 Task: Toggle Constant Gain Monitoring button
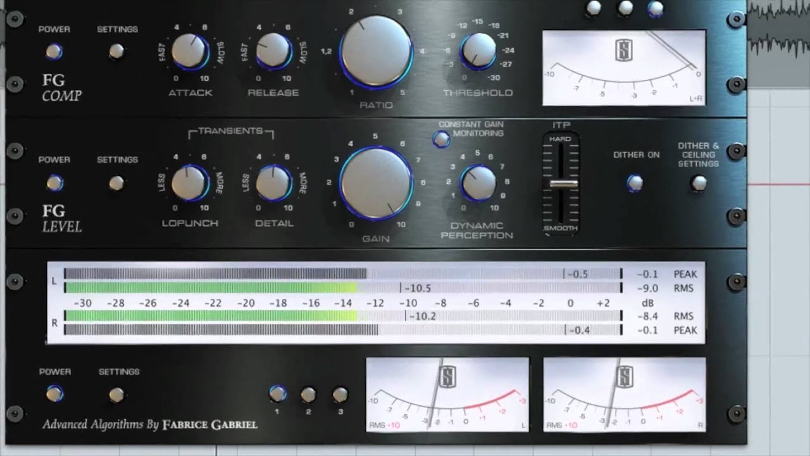click(441, 139)
